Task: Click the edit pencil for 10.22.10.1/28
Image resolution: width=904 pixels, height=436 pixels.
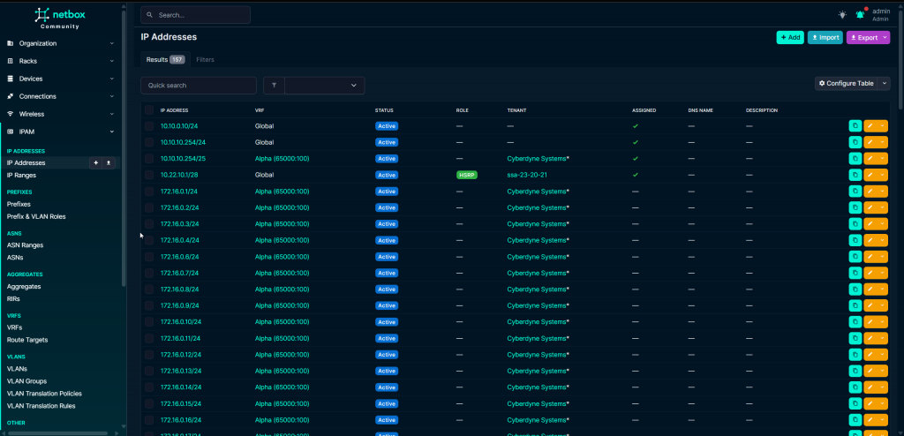Action: [870, 175]
